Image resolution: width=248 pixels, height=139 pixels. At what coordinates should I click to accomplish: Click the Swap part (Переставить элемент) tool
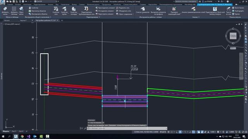(x=105, y=14)
